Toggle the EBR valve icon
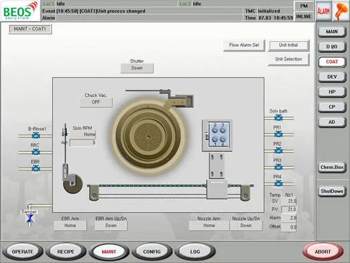Viewport: 350px width, 263px height. [x=35, y=169]
